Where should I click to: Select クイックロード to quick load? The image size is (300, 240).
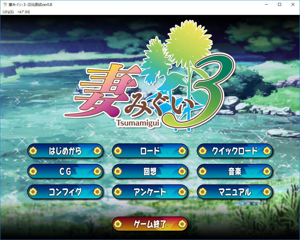[x=235, y=151]
